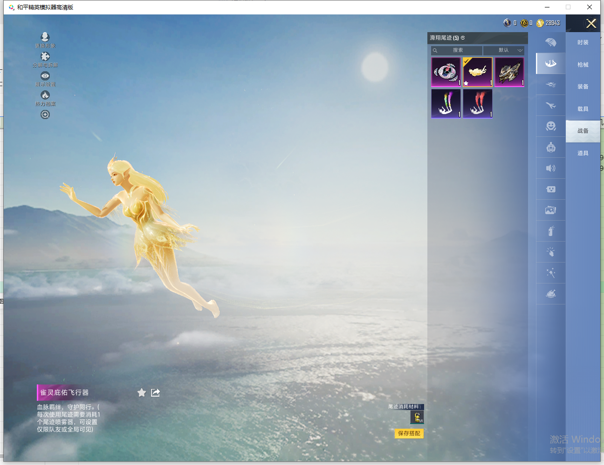Click the help icon beside 滑翔尾迹
604x465 pixels.
pos(463,38)
